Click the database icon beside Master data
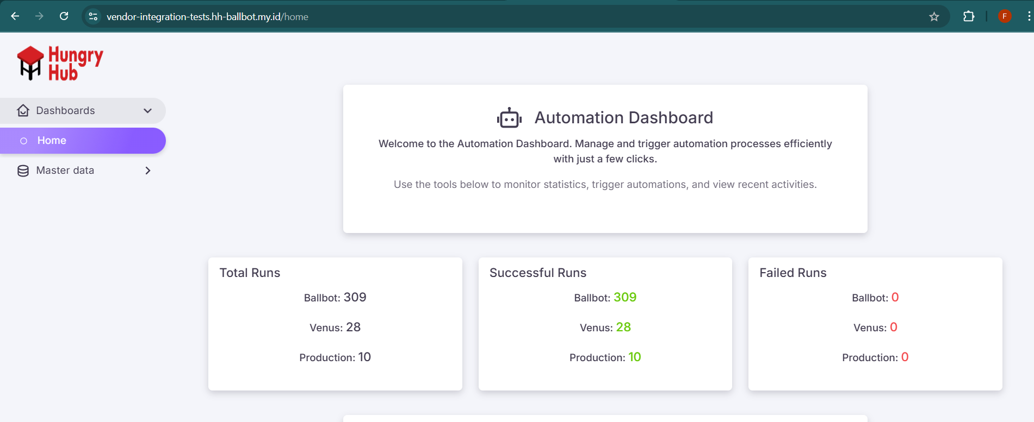This screenshot has width=1034, height=422. (x=23, y=171)
